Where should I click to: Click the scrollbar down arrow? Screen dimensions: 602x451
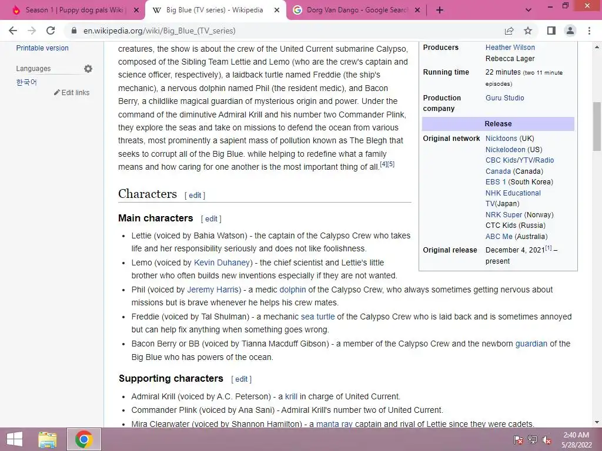(597, 422)
